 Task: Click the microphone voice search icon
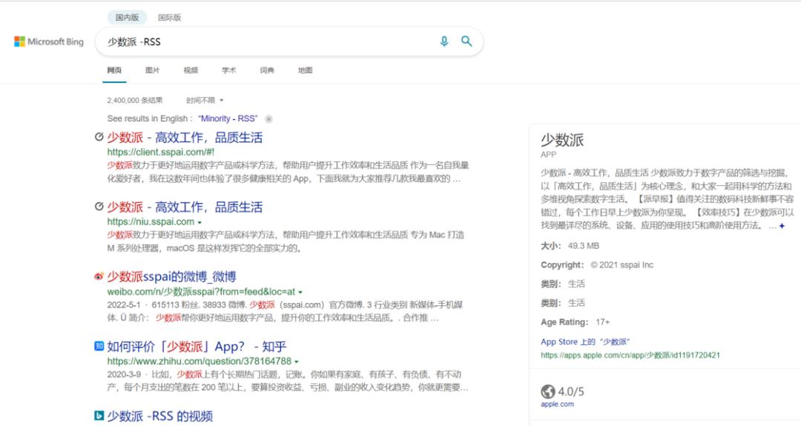tap(444, 41)
